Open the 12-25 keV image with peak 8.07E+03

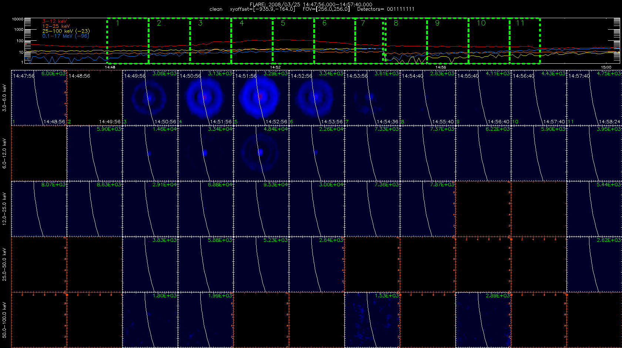click(x=39, y=209)
